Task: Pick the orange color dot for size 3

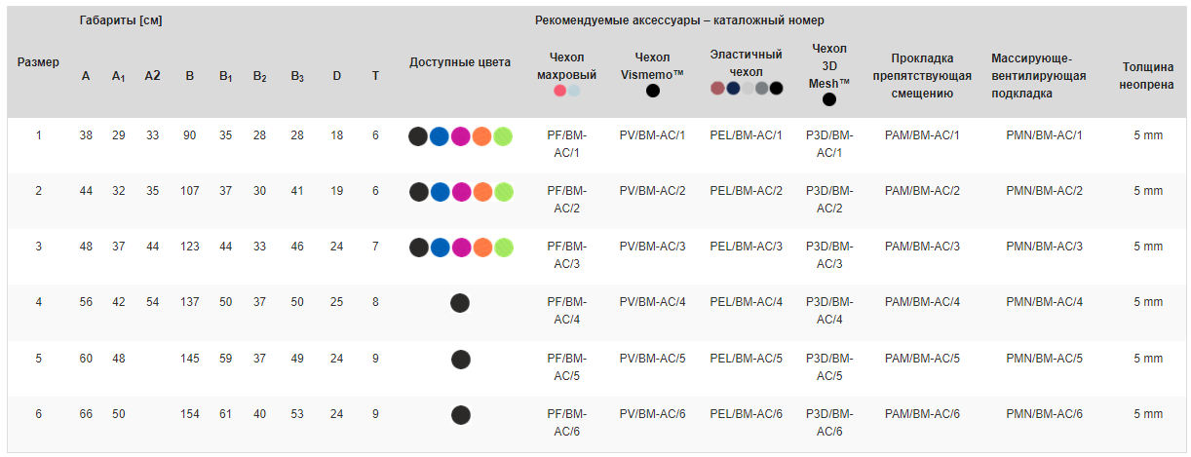Action: [x=481, y=248]
